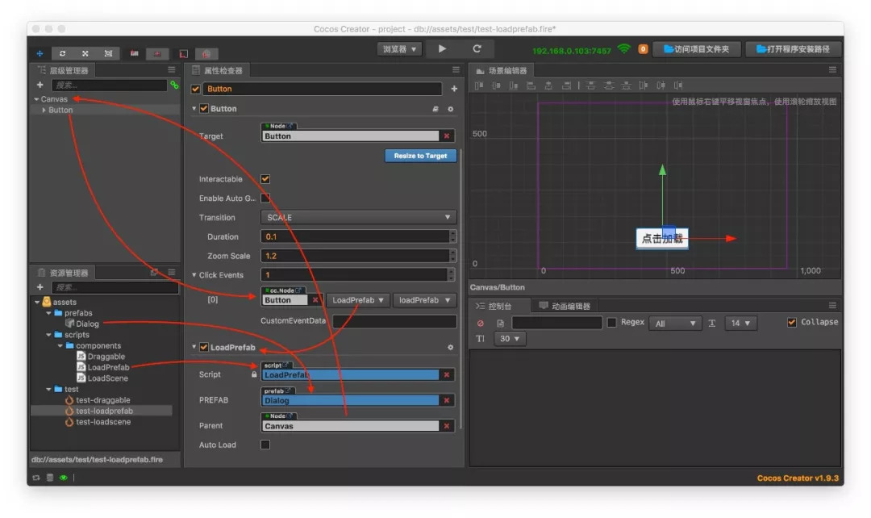The width and height of the screenshot is (871, 518).
Task: Click the scene refresh/reload button
Action: tap(477, 49)
